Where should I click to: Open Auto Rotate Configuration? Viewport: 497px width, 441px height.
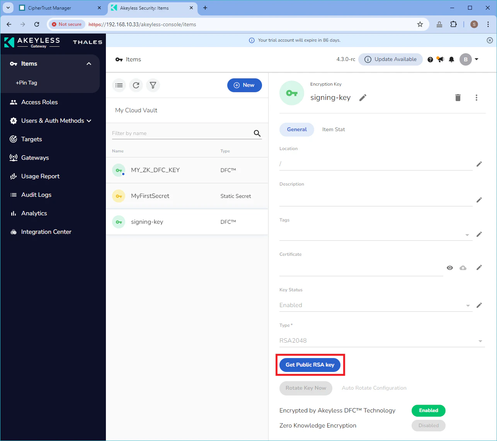[374, 388]
